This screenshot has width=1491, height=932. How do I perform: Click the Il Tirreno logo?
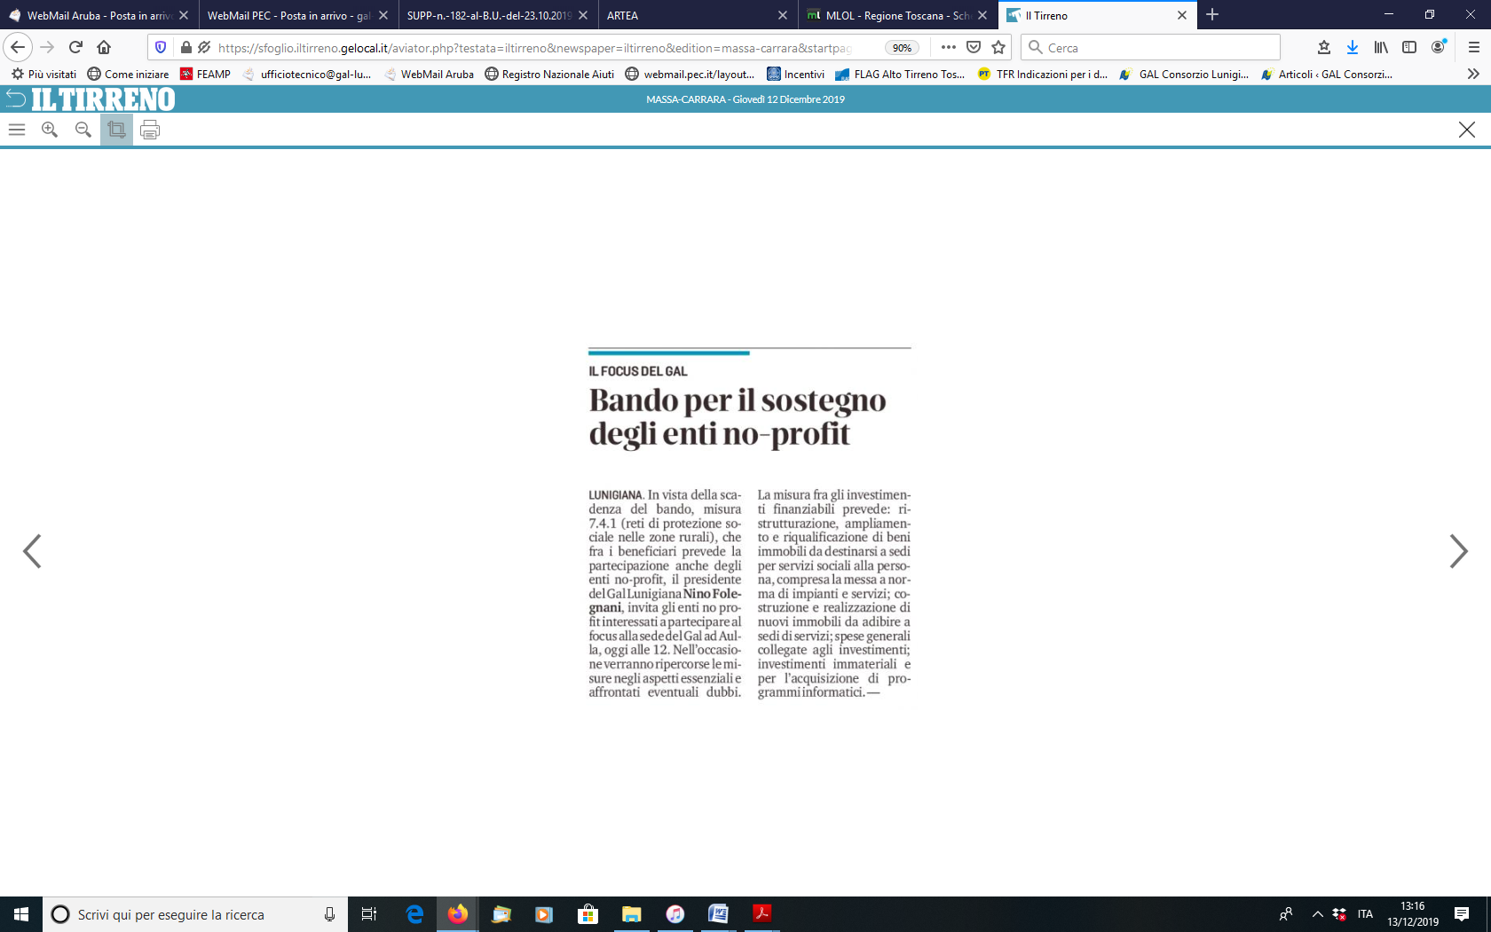tap(103, 99)
